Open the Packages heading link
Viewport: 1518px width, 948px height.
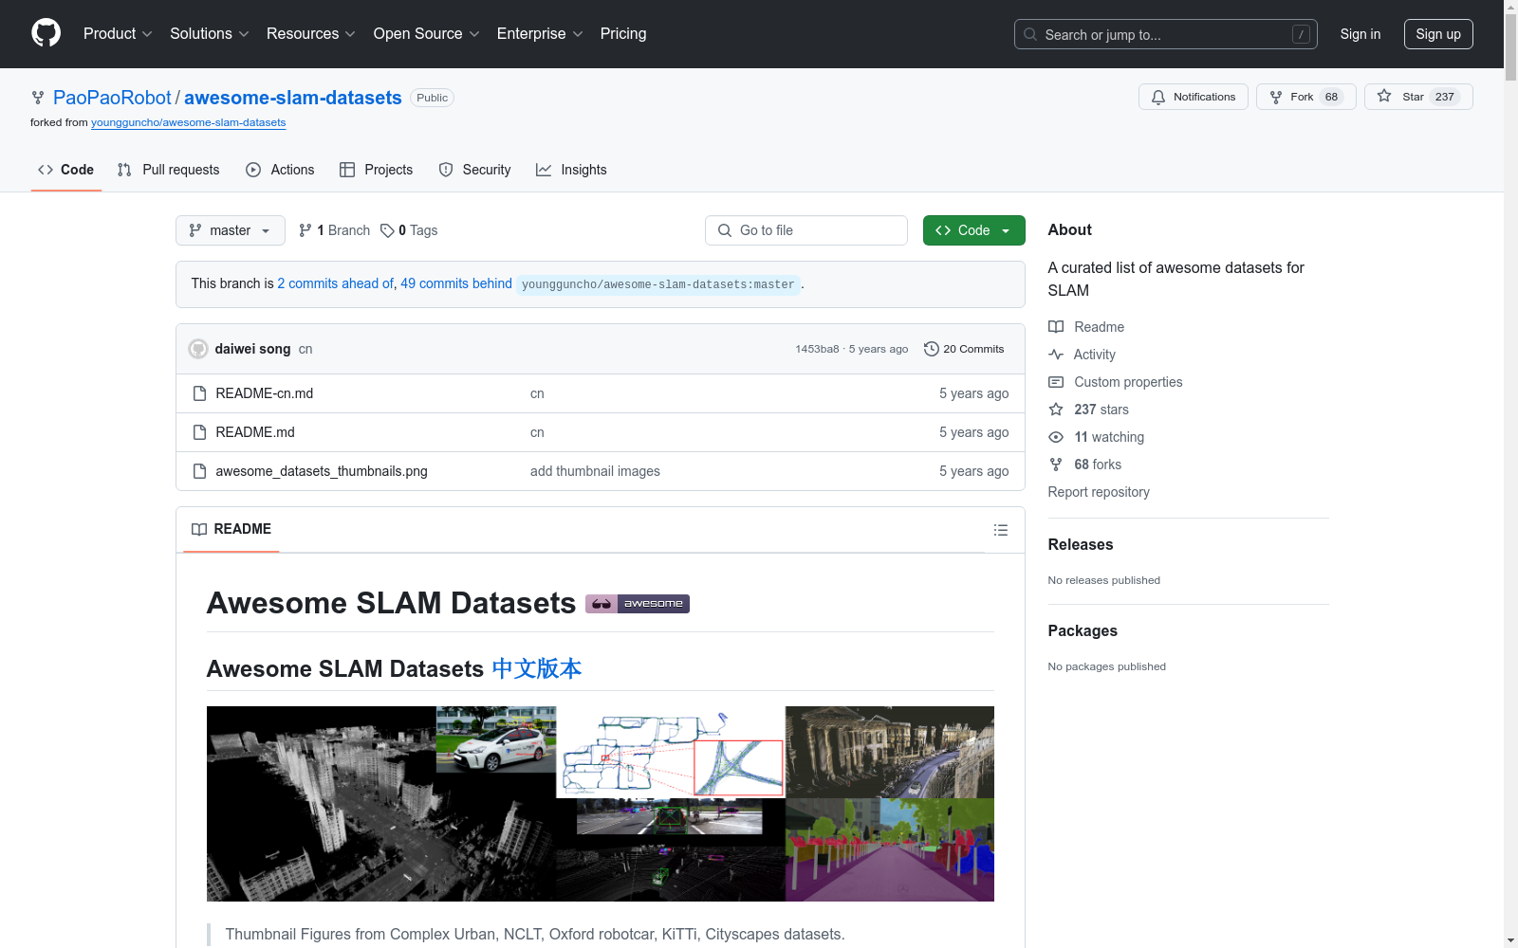(1083, 630)
